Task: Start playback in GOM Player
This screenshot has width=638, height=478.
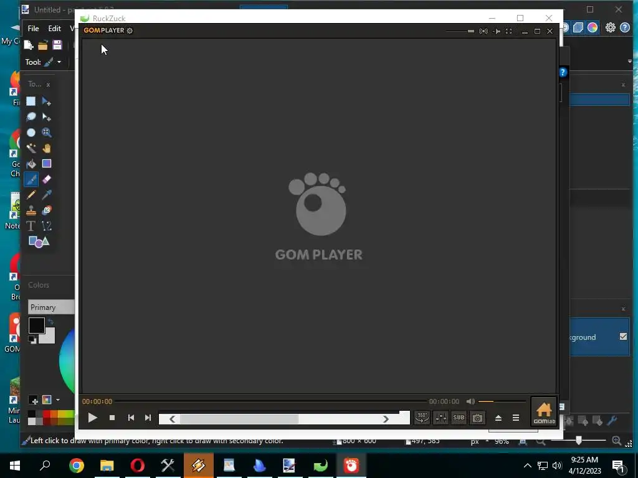Action: point(92,418)
